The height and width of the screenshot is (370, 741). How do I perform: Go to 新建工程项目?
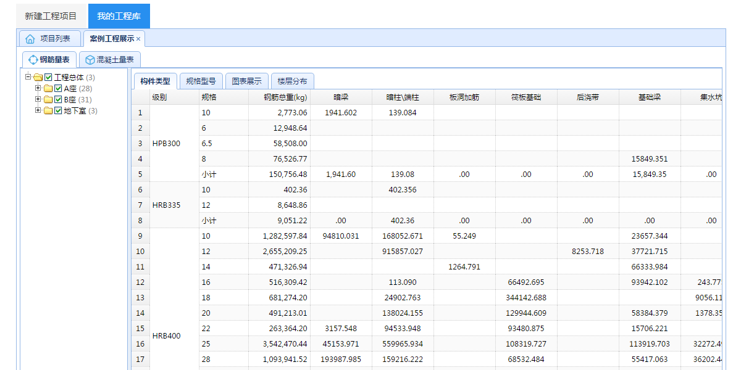click(x=51, y=16)
